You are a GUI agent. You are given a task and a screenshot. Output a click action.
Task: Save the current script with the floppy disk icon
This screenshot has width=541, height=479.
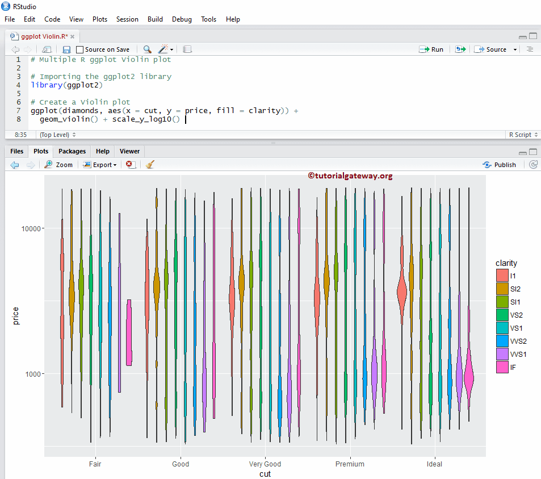click(66, 49)
